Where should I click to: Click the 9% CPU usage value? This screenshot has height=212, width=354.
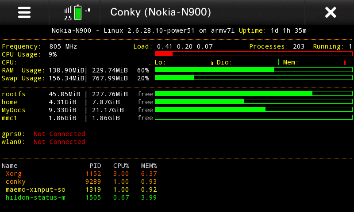[53, 54]
